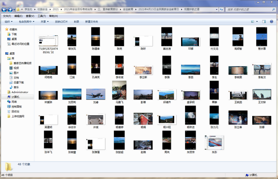
Task: Open the 工具(T) menu
Action: click(x=42, y=16)
